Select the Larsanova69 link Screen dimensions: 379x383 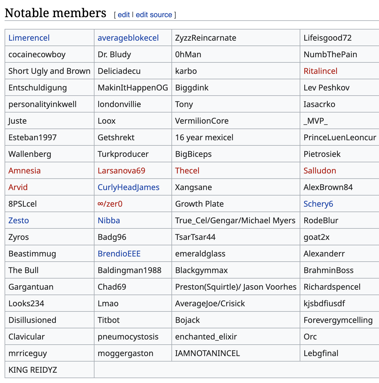point(121,171)
